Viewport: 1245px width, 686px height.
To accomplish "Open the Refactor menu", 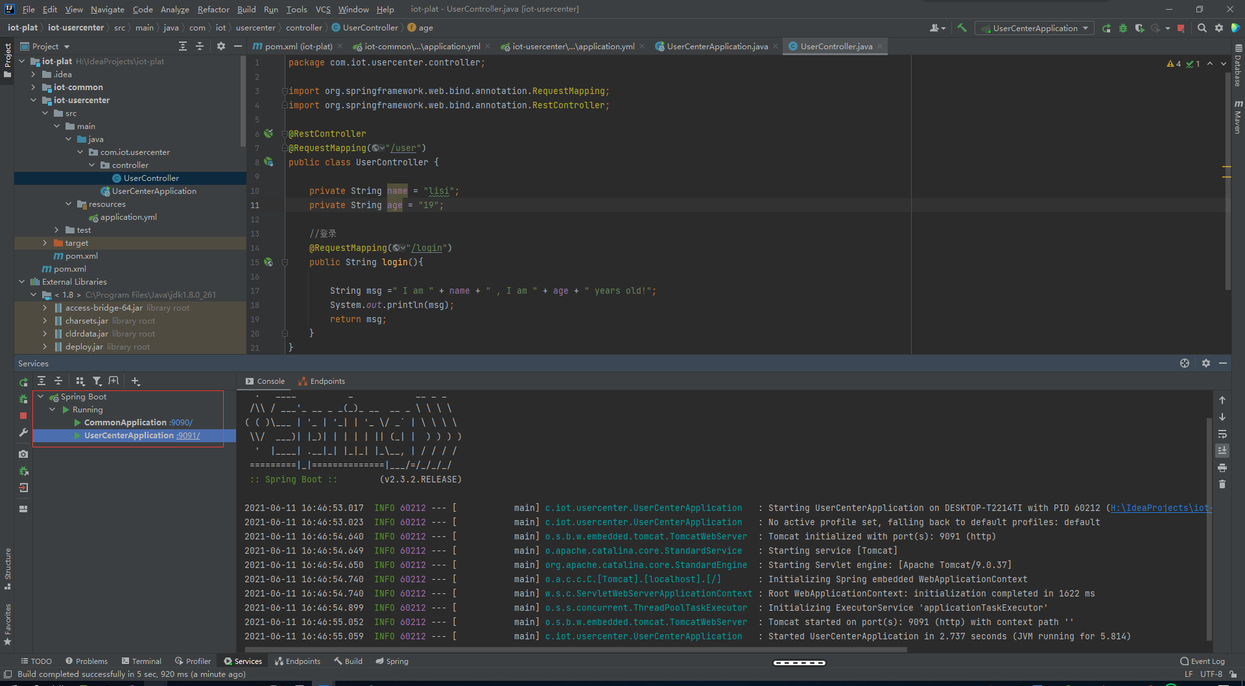I will (x=213, y=9).
